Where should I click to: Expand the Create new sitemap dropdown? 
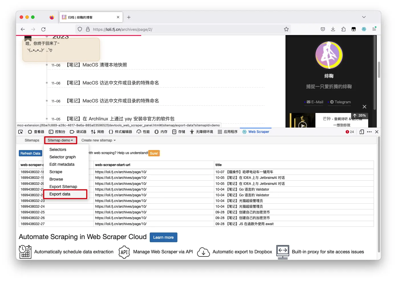coord(99,140)
